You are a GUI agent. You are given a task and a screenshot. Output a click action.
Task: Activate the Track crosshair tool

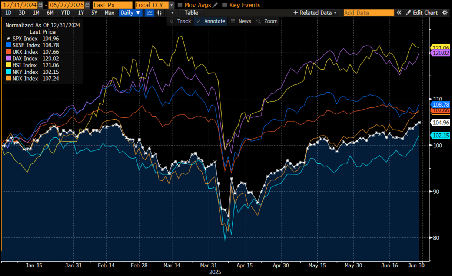[x=180, y=21]
